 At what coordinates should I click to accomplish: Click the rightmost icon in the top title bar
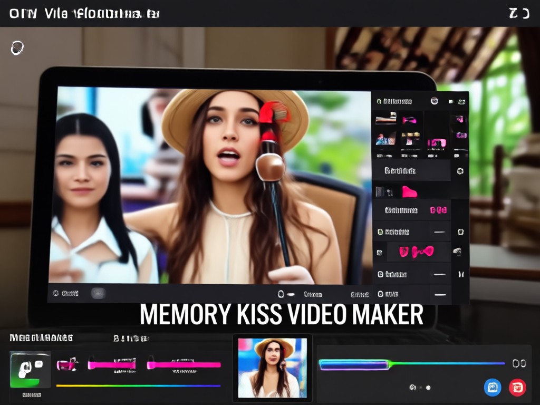pos(525,13)
